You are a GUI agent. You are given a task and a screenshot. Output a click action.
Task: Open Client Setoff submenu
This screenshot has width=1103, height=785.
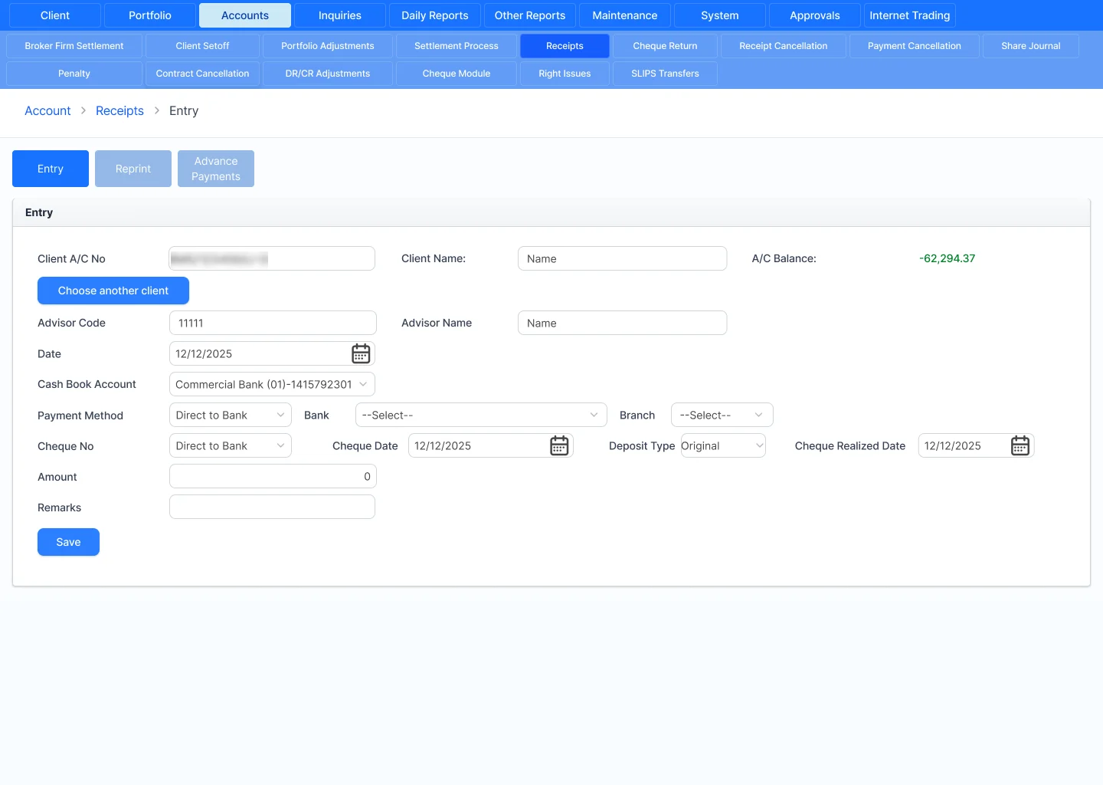tap(202, 46)
